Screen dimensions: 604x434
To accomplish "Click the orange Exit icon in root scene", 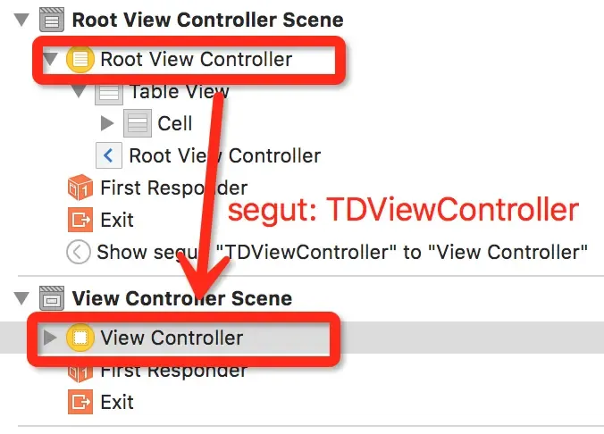I will click(x=80, y=220).
